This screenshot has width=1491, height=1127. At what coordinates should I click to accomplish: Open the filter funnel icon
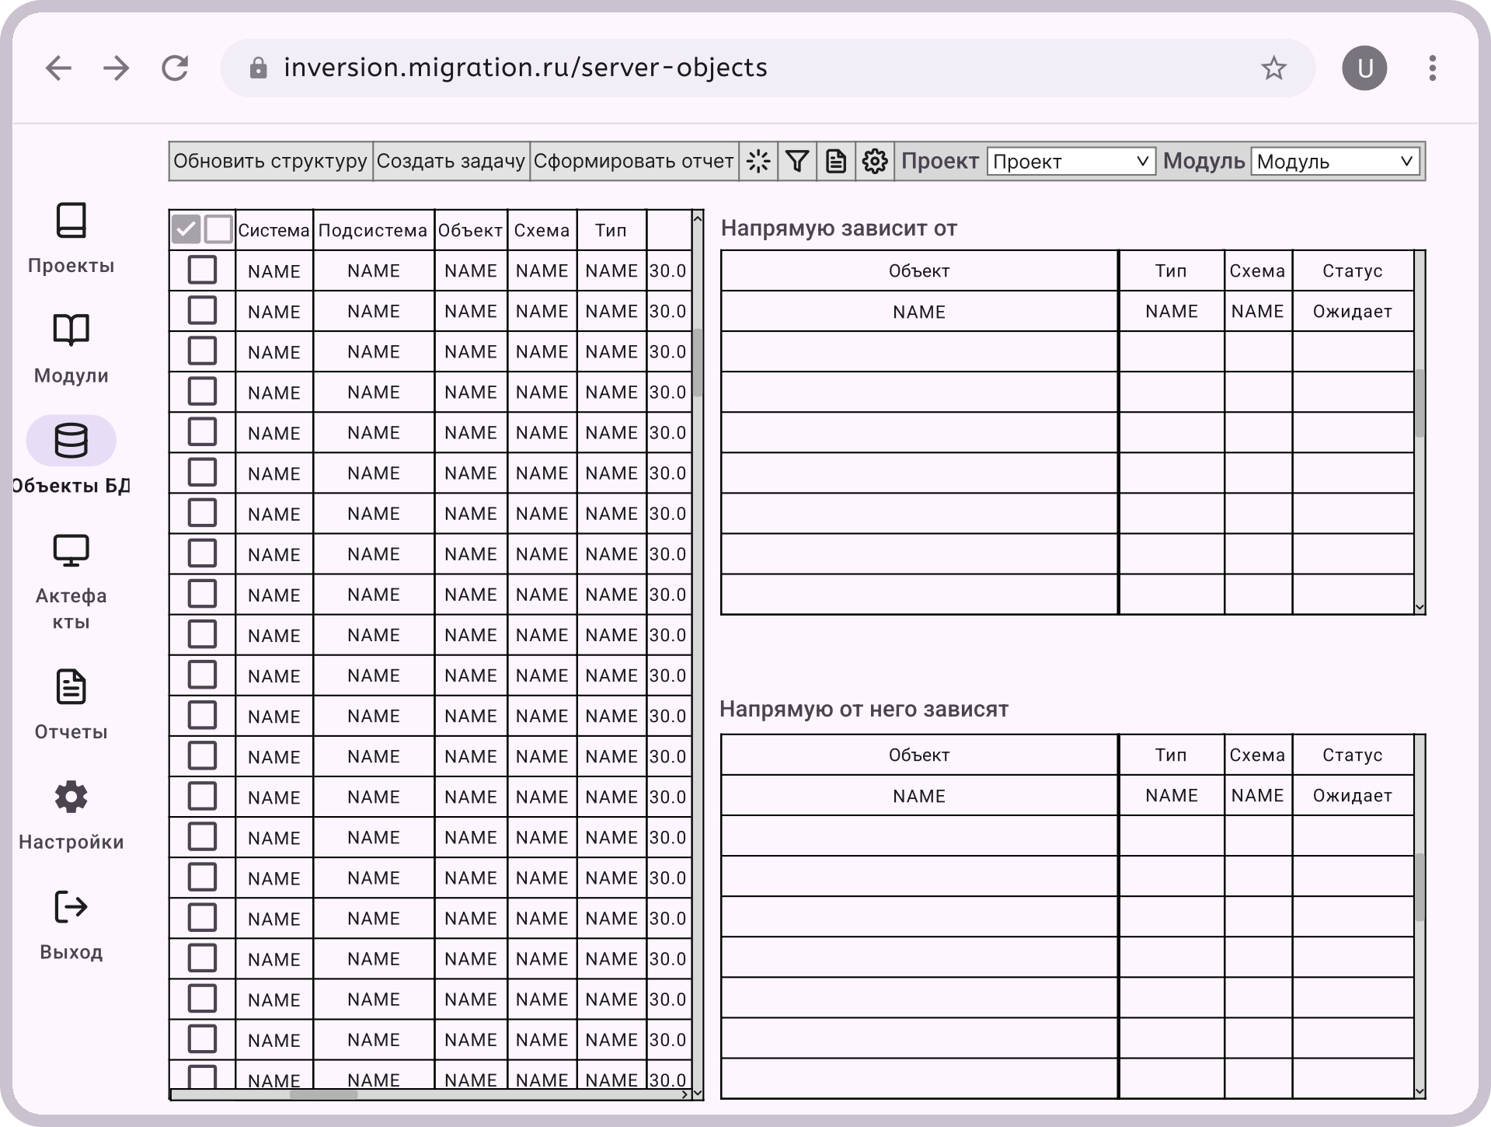tap(797, 161)
